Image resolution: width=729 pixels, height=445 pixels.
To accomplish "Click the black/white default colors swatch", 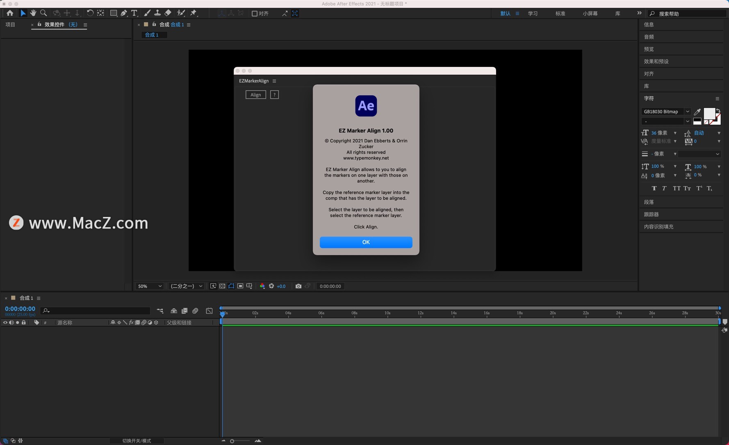I will click(x=697, y=121).
